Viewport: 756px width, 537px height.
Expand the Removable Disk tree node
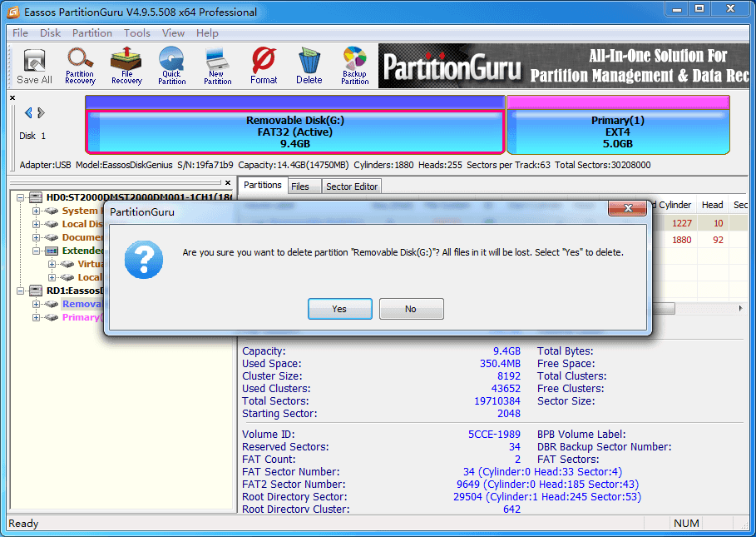coord(36,305)
